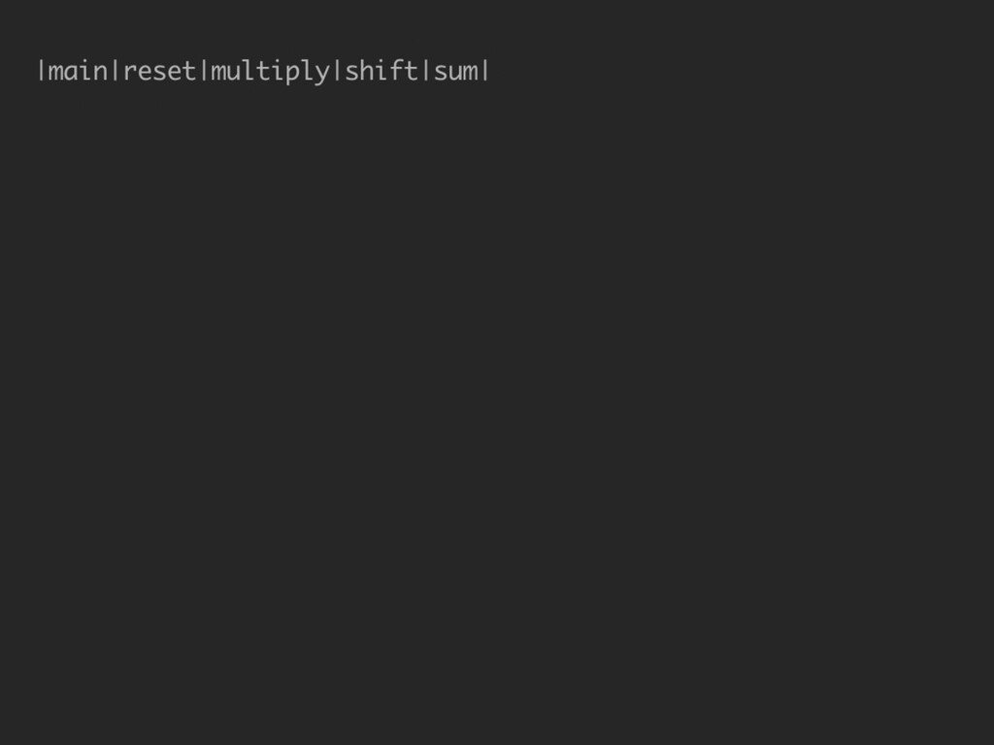Click the word main in the tab row
Viewport: 994px width, 745px height.
(78, 71)
